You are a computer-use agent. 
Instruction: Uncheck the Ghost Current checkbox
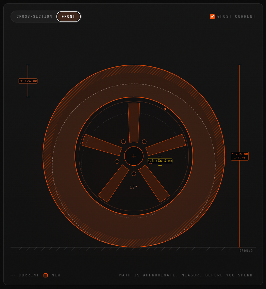(212, 17)
